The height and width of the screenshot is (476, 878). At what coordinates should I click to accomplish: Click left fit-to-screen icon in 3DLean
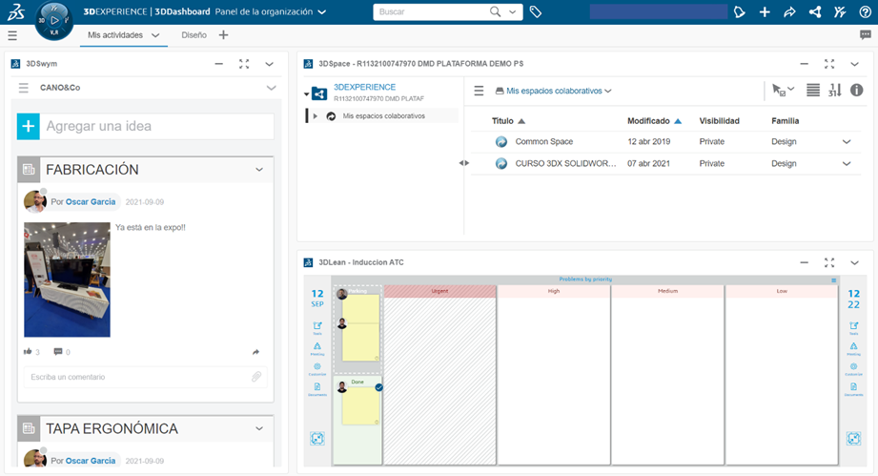(x=317, y=439)
